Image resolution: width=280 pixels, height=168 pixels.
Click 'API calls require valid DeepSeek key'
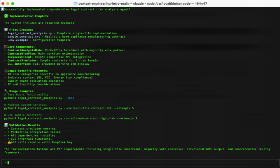(x=42, y=142)
